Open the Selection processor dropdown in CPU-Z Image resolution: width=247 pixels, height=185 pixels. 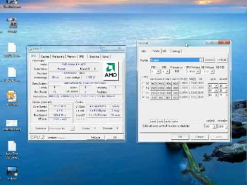point(61,128)
